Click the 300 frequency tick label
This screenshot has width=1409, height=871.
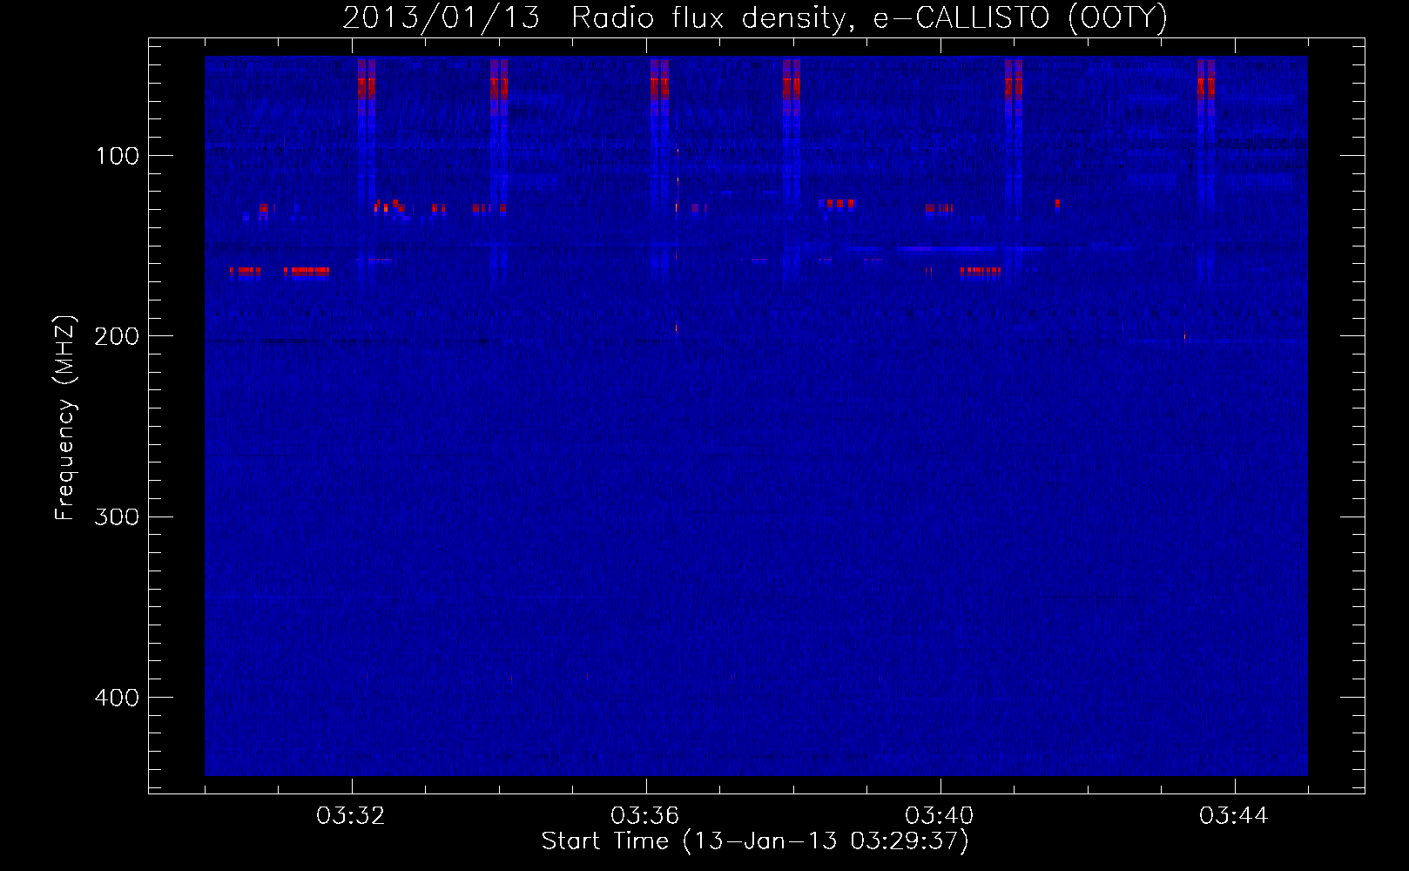coord(117,517)
